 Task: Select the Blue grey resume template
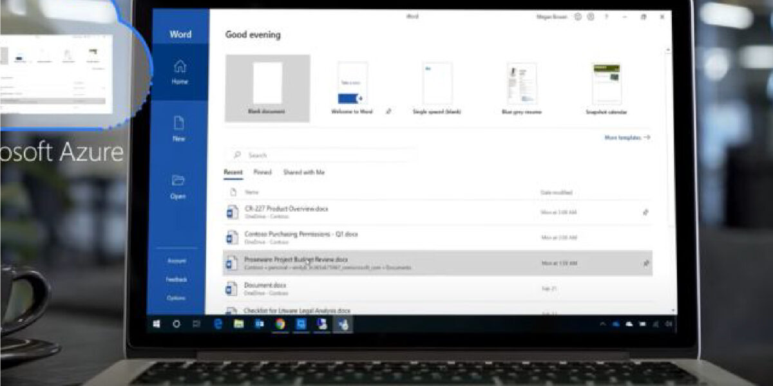point(522,88)
